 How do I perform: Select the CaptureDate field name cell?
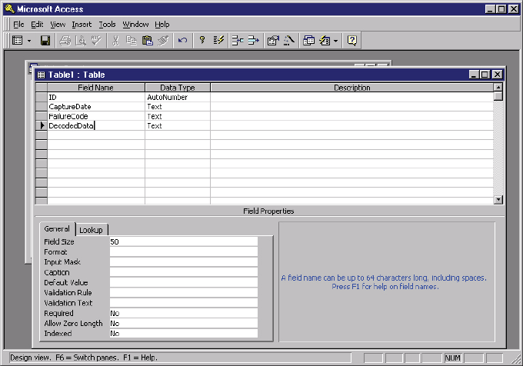[96, 107]
